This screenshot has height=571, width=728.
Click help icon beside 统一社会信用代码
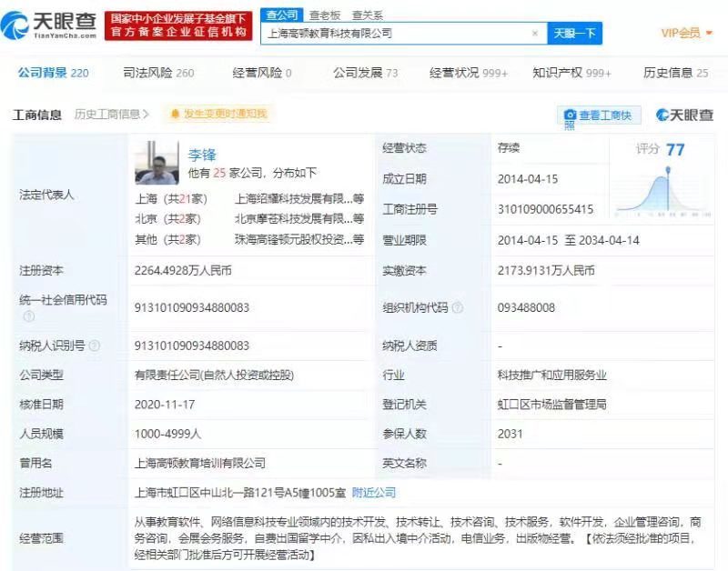pyautogui.click(x=29, y=316)
